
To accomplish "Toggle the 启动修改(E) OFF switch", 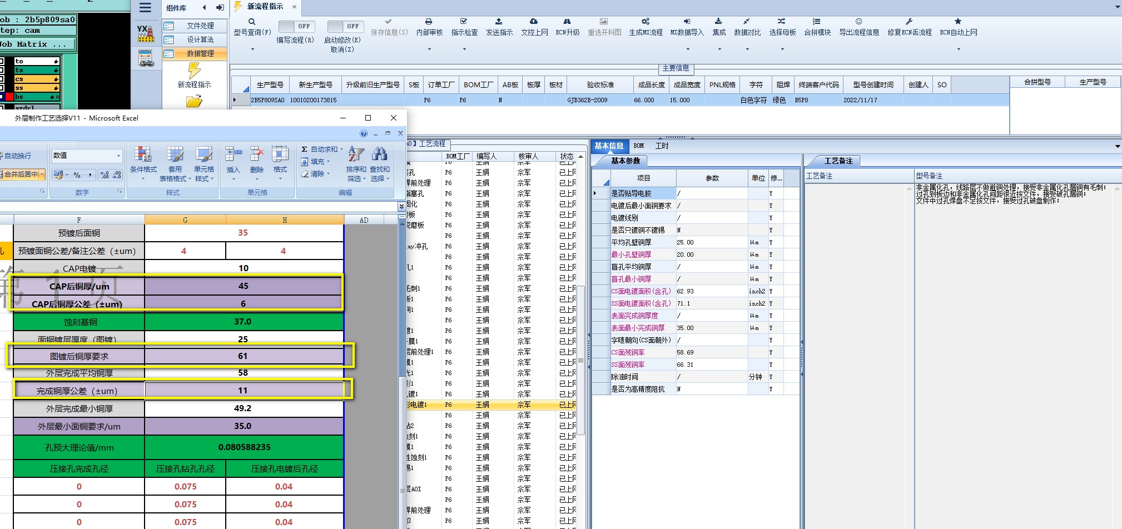I will [345, 26].
